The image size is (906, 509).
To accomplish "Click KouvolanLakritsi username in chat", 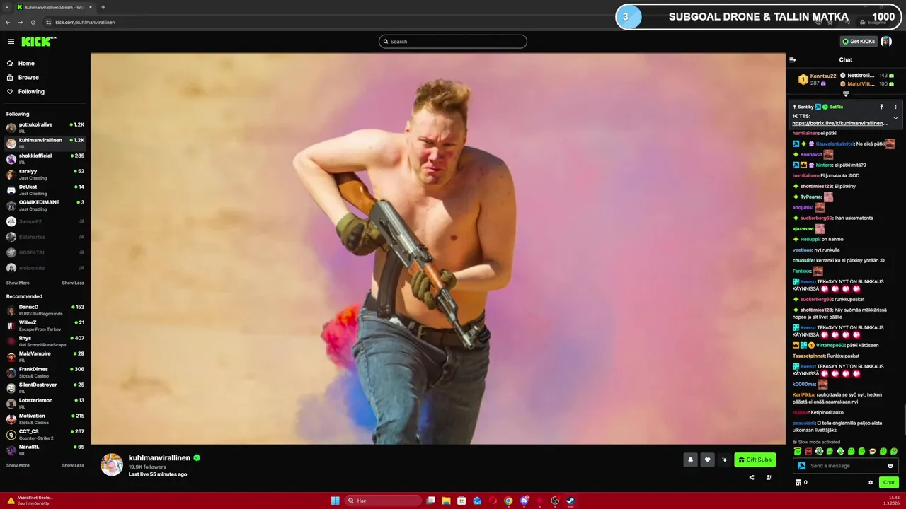I will (835, 144).
